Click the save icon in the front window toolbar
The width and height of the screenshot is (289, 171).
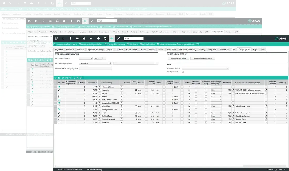pyautogui.click(x=56, y=38)
